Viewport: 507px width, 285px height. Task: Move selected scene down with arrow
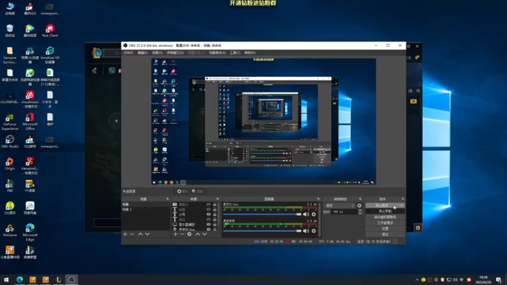pyautogui.click(x=148, y=234)
